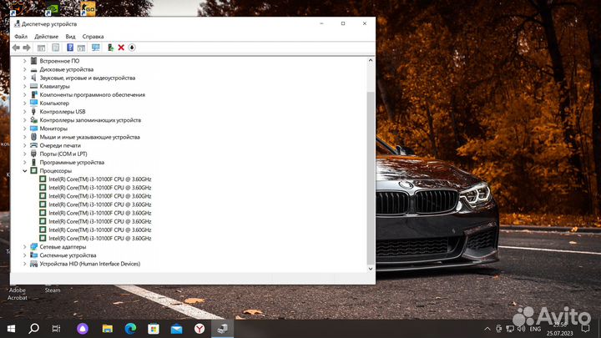Click the scan for hardware changes monitor icon

(x=95, y=48)
